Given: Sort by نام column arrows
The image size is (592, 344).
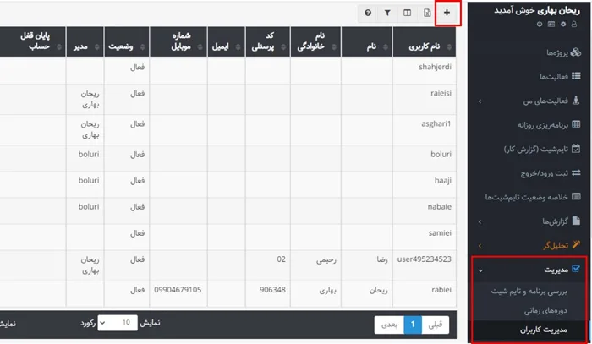Looking at the screenshot, I should [386, 46].
